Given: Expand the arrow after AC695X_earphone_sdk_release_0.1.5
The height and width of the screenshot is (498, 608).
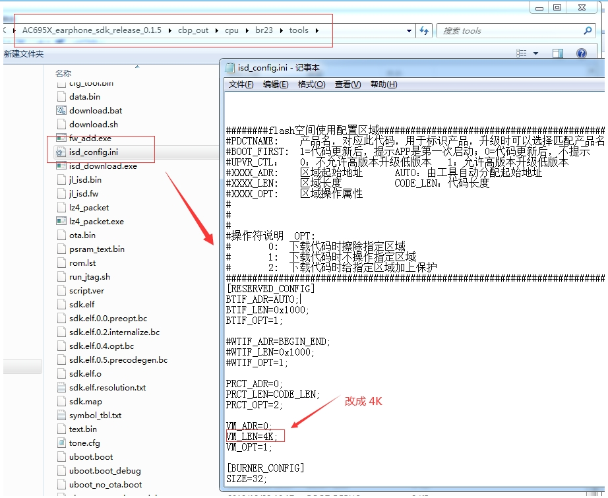Looking at the screenshot, I should coord(170,30).
